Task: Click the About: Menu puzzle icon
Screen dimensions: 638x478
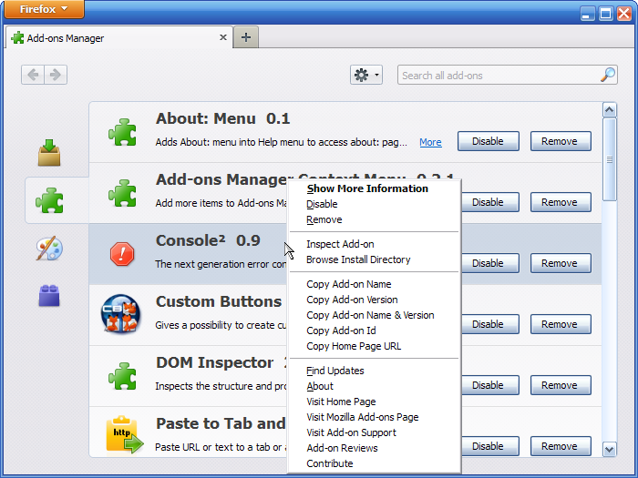Action: click(x=122, y=132)
